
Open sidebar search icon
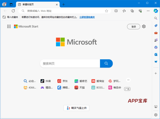click(156, 18)
